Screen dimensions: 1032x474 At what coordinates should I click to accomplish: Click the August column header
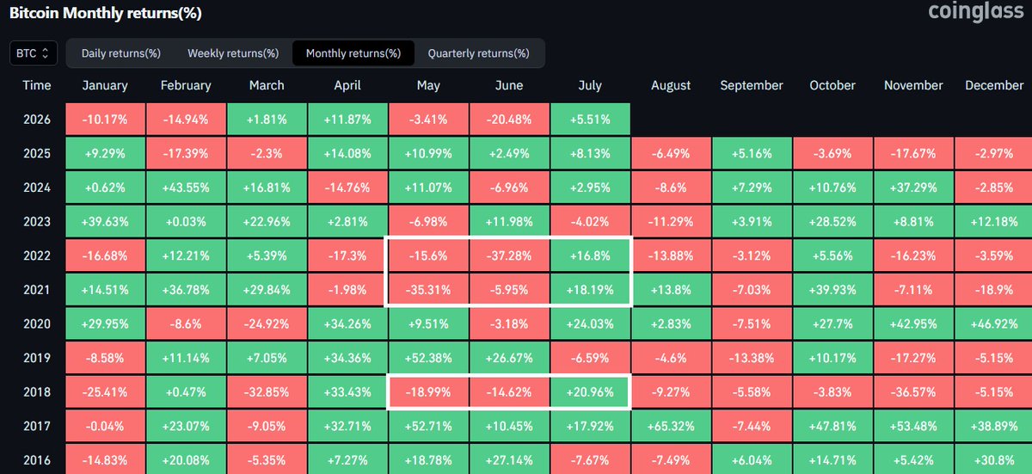[x=671, y=85]
